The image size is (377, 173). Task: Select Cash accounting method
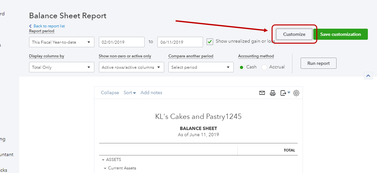click(242, 67)
